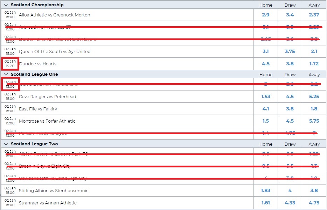The image size is (327, 210).
Task: Pick draw 3.75 for Queen Of The South match
Action: 290,51
